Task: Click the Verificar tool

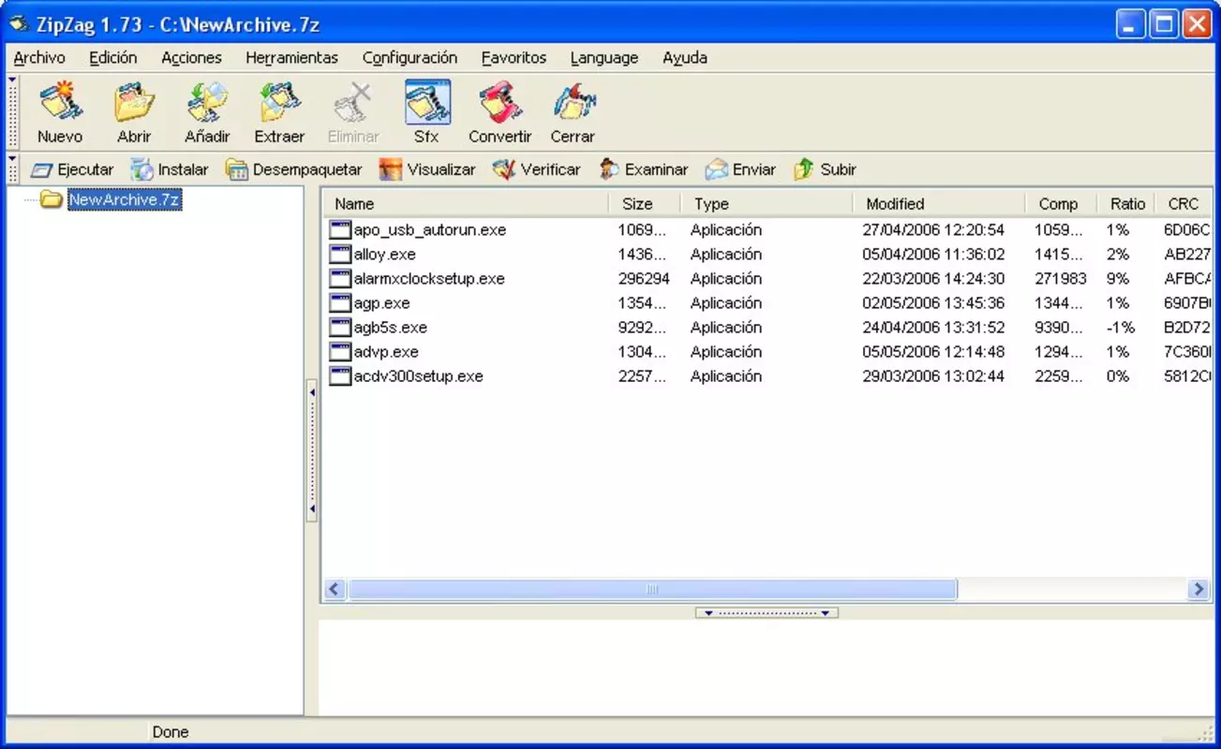Action: [537, 169]
